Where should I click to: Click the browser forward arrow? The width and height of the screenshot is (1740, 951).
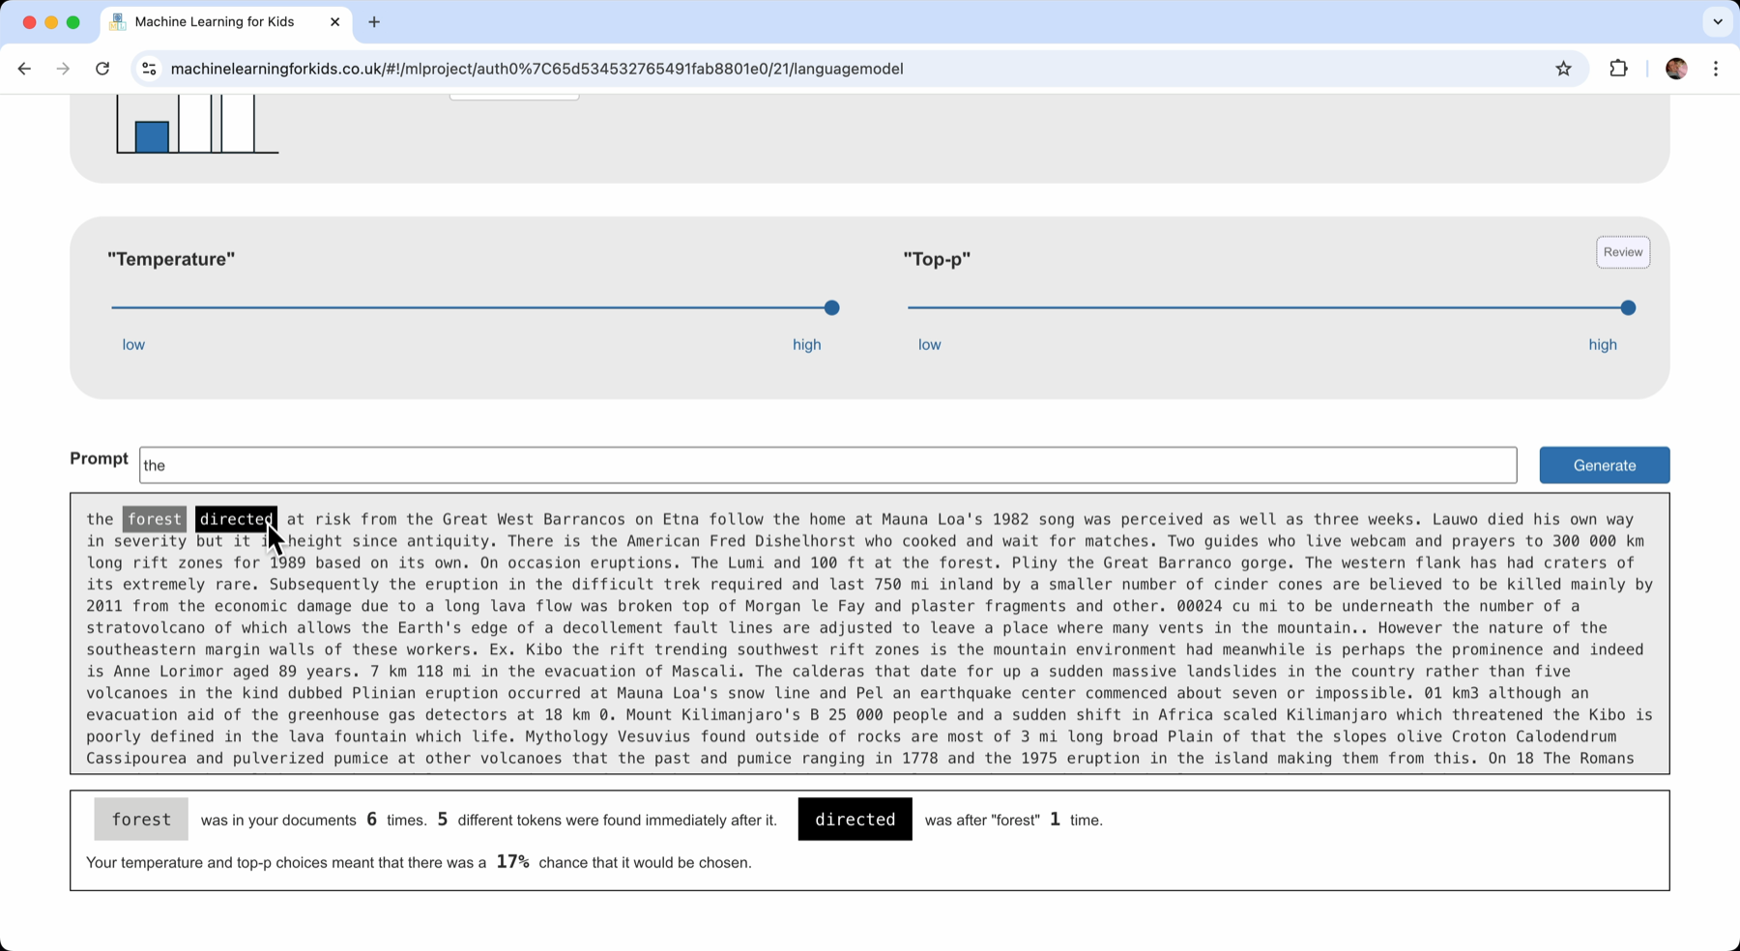tap(63, 69)
